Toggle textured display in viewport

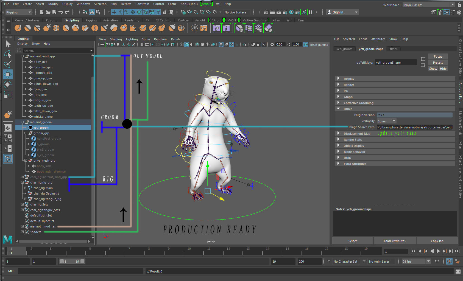click(202, 44)
